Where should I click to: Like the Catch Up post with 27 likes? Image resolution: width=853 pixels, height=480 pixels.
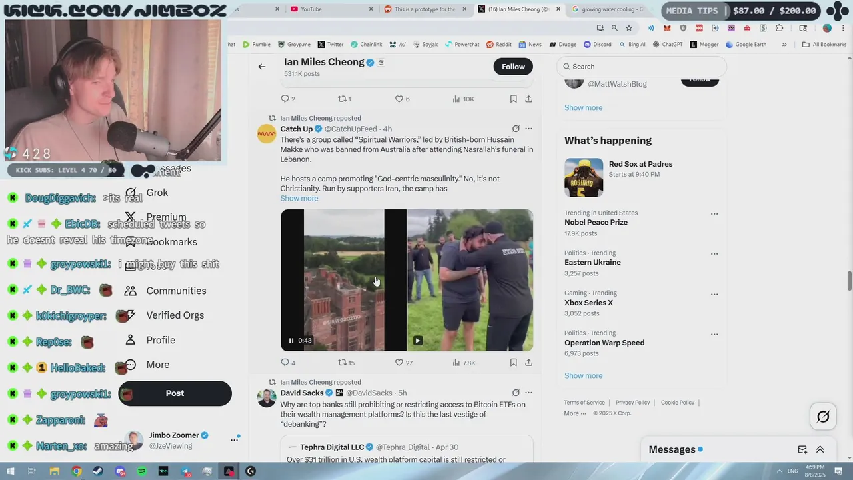pos(404,363)
